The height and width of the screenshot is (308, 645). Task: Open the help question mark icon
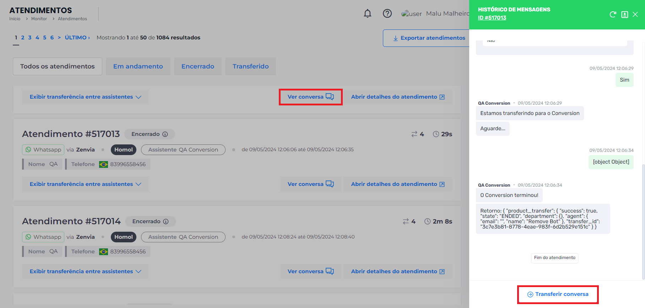(387, 13)
